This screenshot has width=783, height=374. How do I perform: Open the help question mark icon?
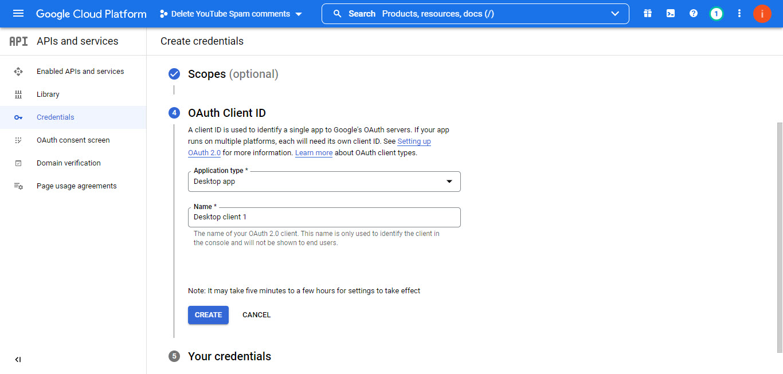point(694,14)
